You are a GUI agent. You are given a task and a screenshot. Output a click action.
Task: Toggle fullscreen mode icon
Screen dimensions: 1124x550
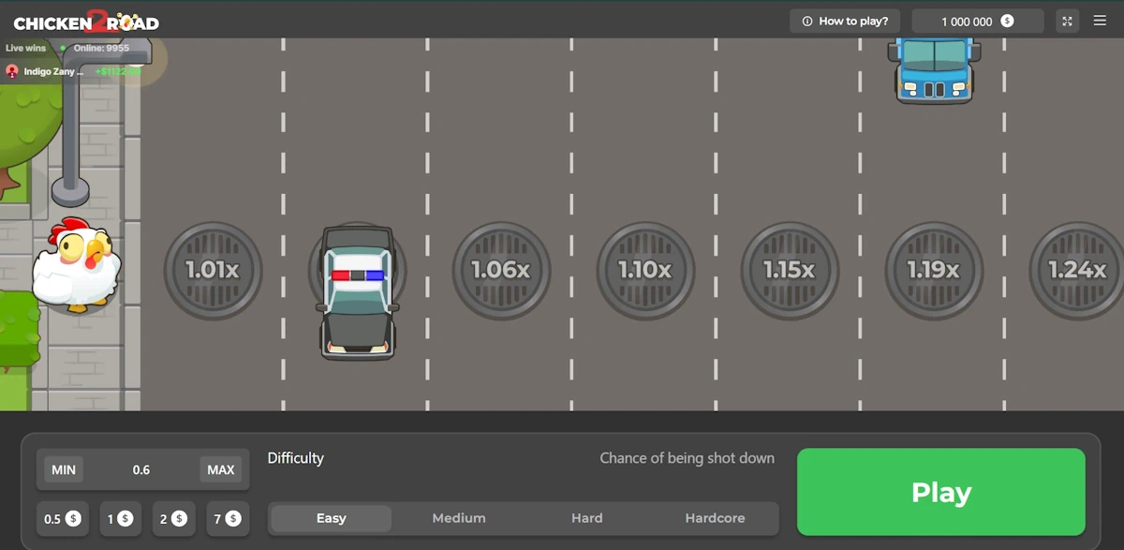click(1067, 21)
